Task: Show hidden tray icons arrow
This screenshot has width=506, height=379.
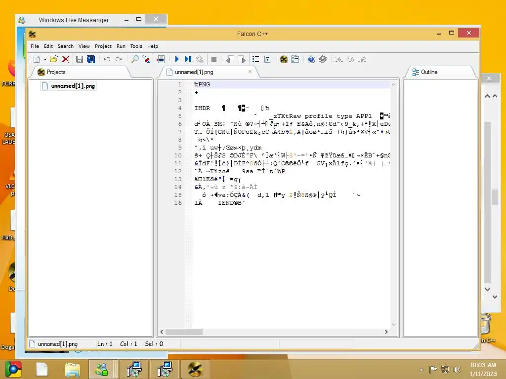Action: [421, 370]
